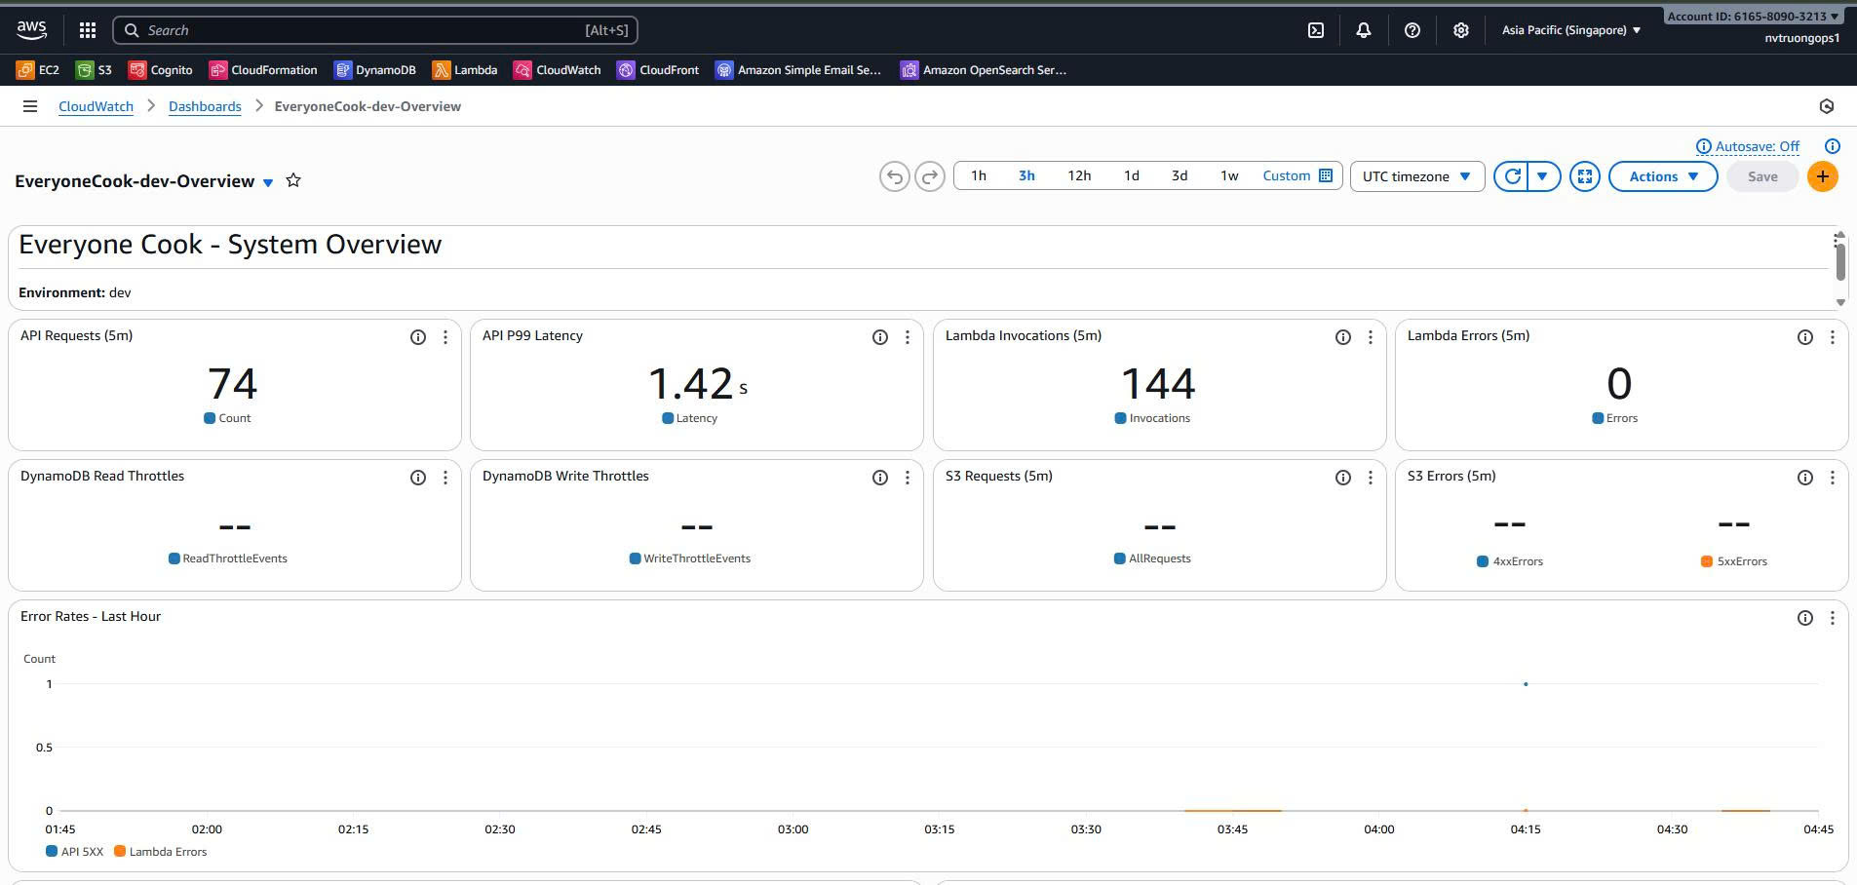Open widget menu for Lambda Invocations (5m)
The width and height of the screenshot is (1857, 885).
1371,337
